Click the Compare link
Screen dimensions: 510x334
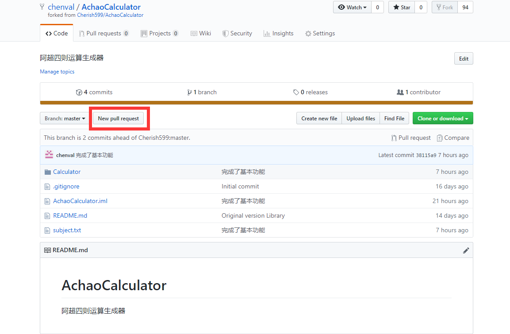453,138
